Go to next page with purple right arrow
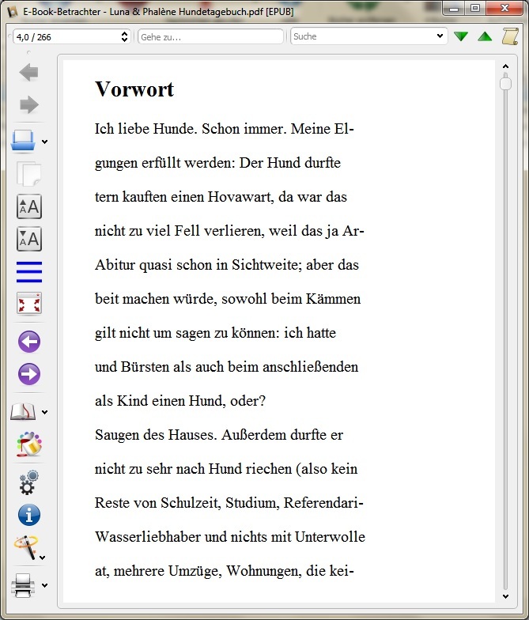529x620 pixels. click(29, 374)
